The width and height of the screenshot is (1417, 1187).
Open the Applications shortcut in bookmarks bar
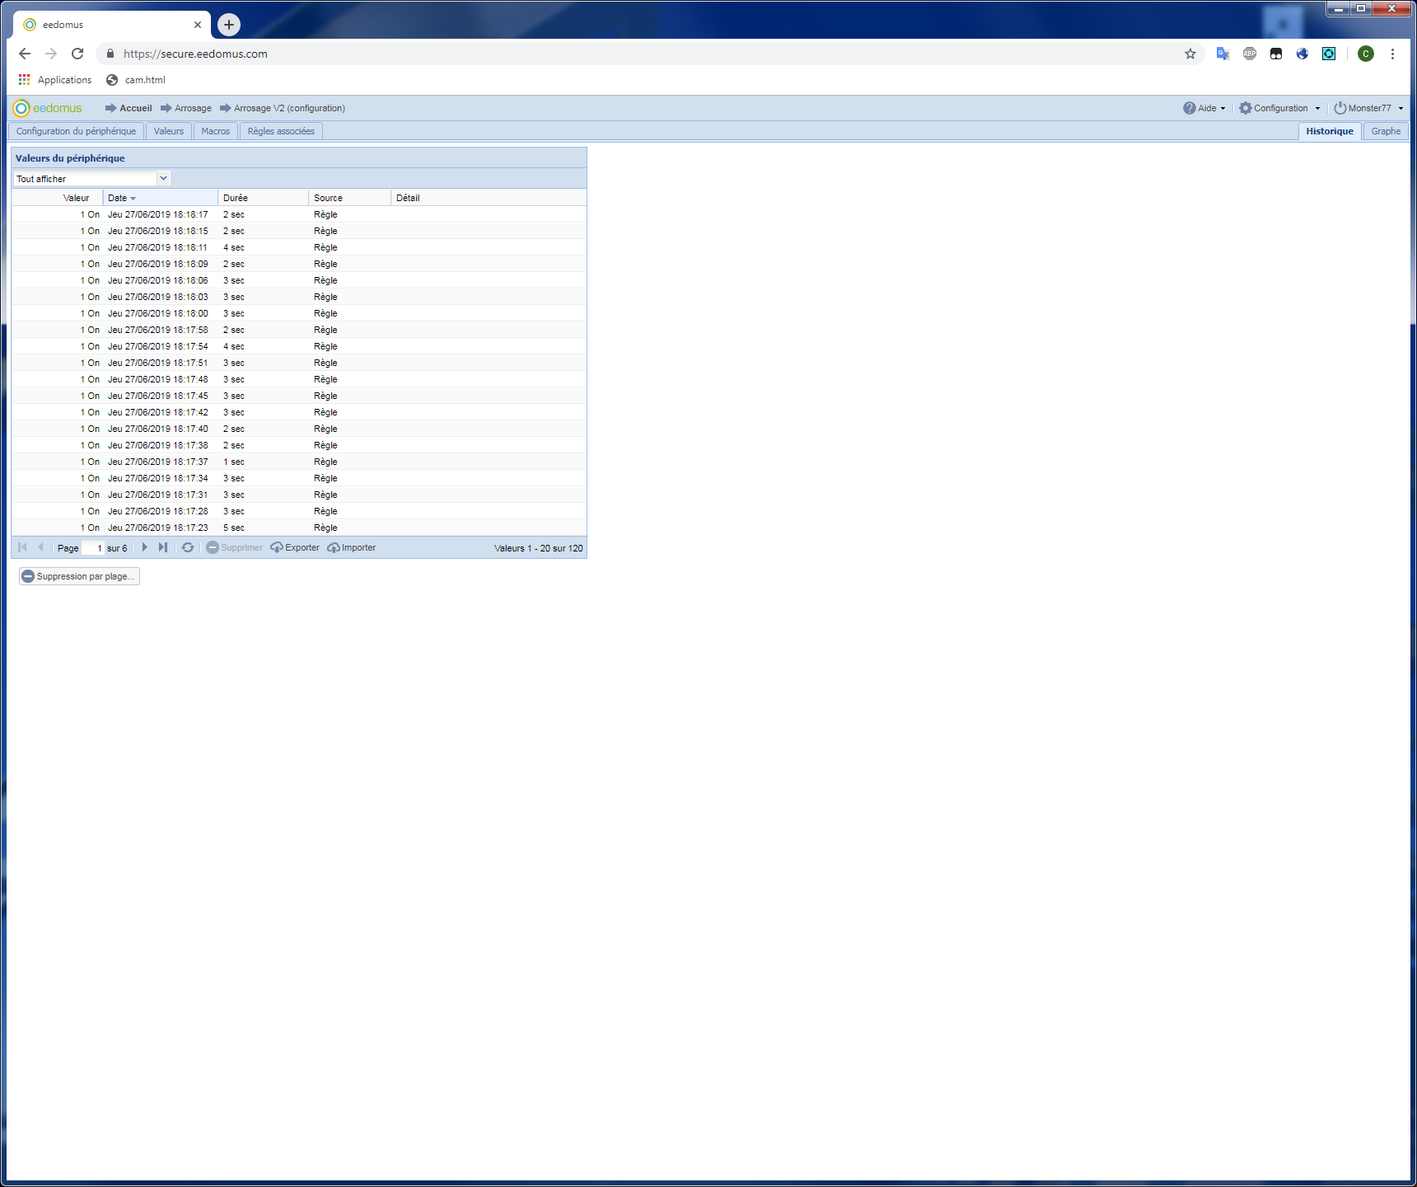pyautogui.click(x=55, y=80)
